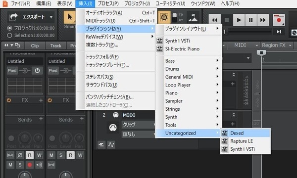
Task: Adjust the send Pan knob on first strip
Action: 38,138
